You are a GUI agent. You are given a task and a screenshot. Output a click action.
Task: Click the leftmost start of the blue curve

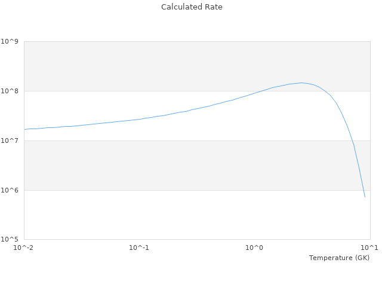24,129
